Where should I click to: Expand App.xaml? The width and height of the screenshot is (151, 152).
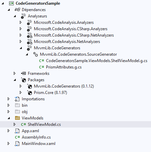click(8, 131)
